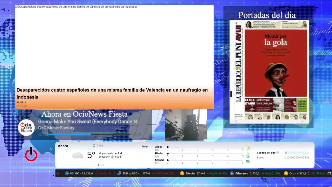Go to next newspaper cover arrow

point(302,122)
